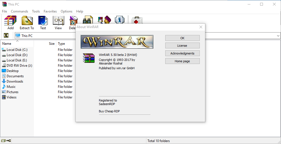Select the Music row name text
This screenshot has height=144, width=281.
point(11,87)
